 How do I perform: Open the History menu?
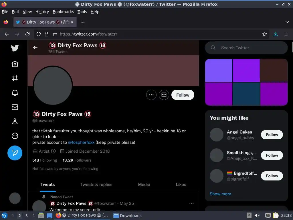tap(42, 12)
